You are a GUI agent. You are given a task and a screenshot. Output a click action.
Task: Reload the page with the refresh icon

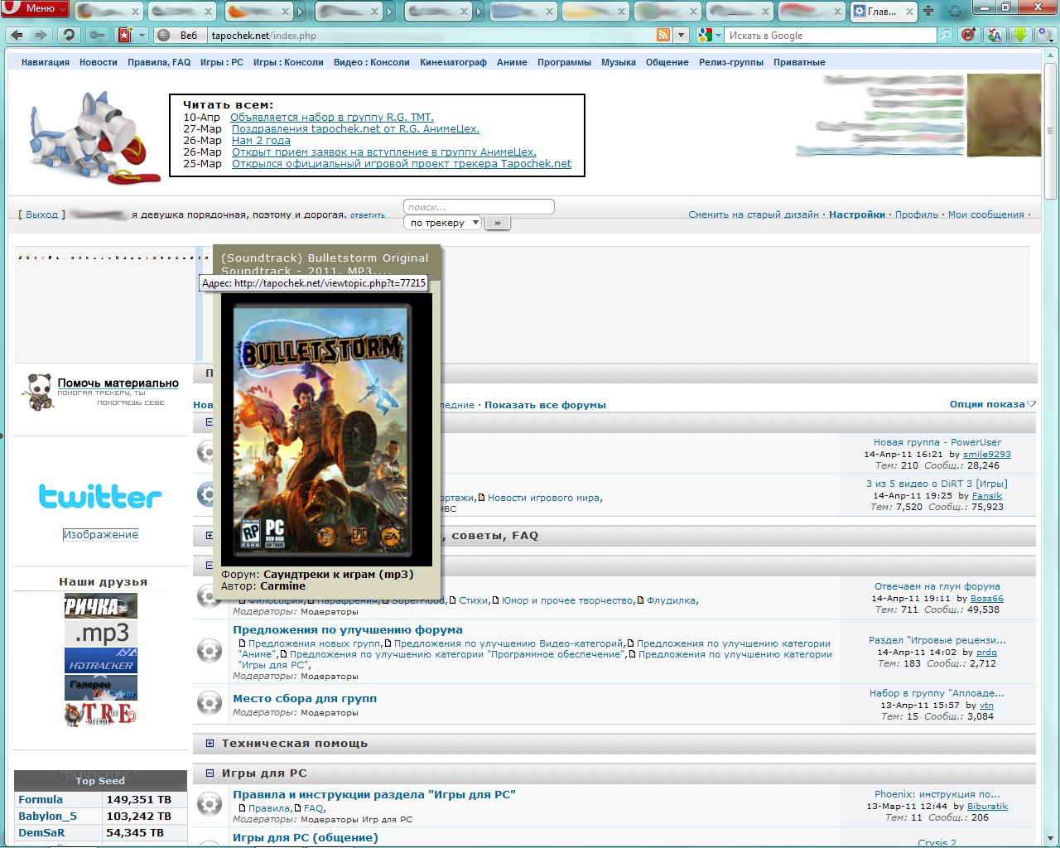coord(69,36)
